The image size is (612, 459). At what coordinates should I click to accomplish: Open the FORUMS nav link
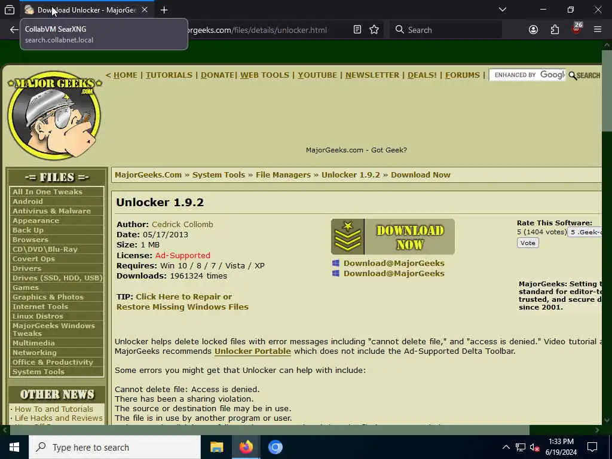(463, 75)
